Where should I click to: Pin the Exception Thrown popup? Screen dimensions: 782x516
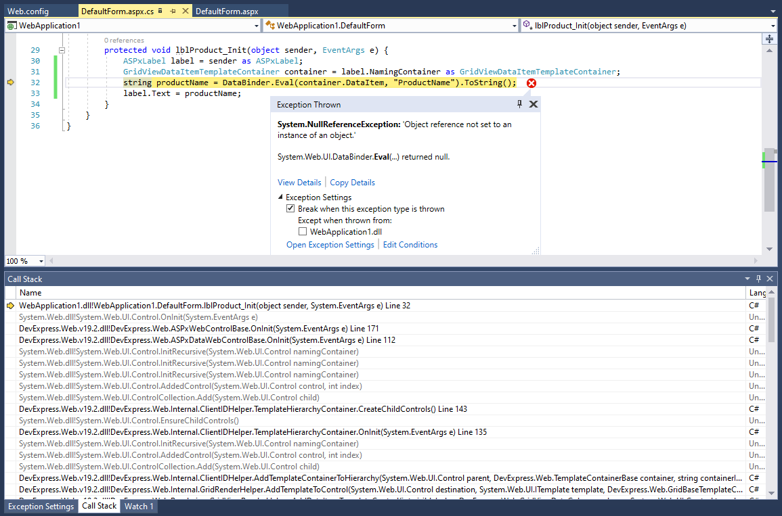click(520, 104)
